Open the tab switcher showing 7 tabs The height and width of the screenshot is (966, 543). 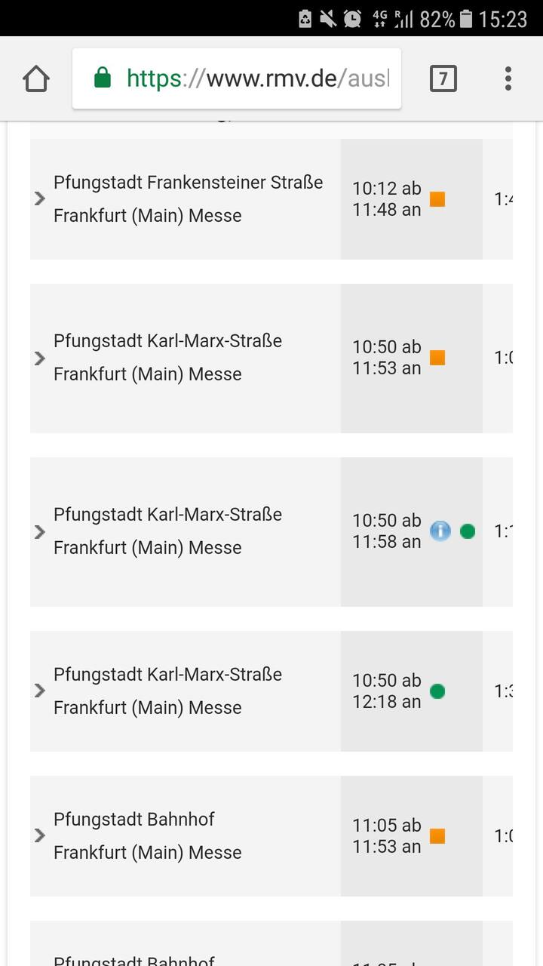pyautogui.click(x=443, y=78)
